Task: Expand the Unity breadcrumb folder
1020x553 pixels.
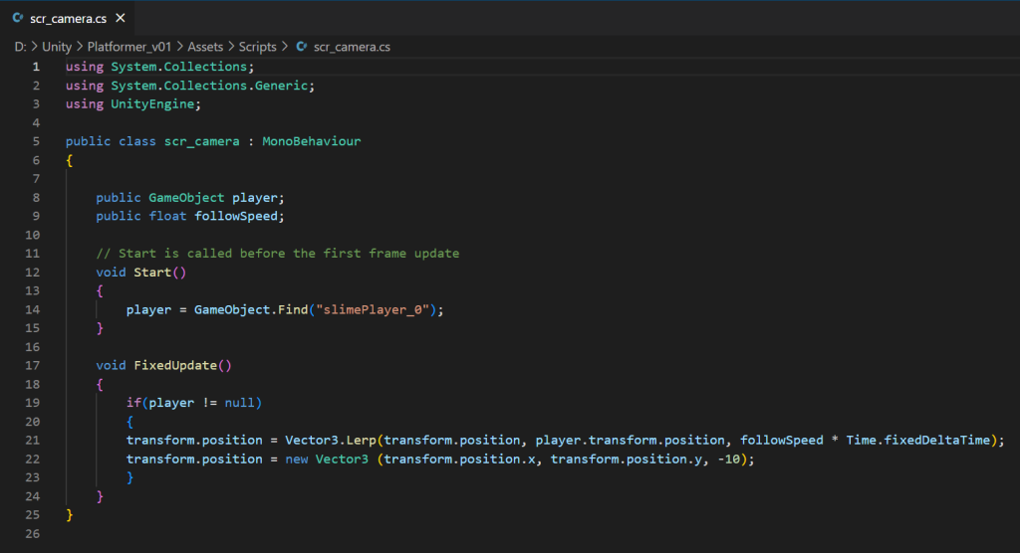Action: pyautogui.click(x=57, y=47)
